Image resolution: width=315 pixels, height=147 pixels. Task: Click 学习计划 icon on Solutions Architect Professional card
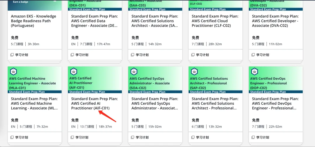click(x=193, y=137)
